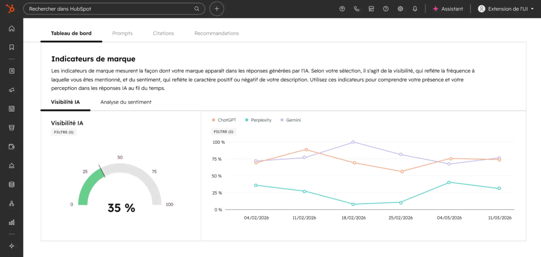
Task: Open the marketing megaphone sidebar icon
Action: pos(12,90)
